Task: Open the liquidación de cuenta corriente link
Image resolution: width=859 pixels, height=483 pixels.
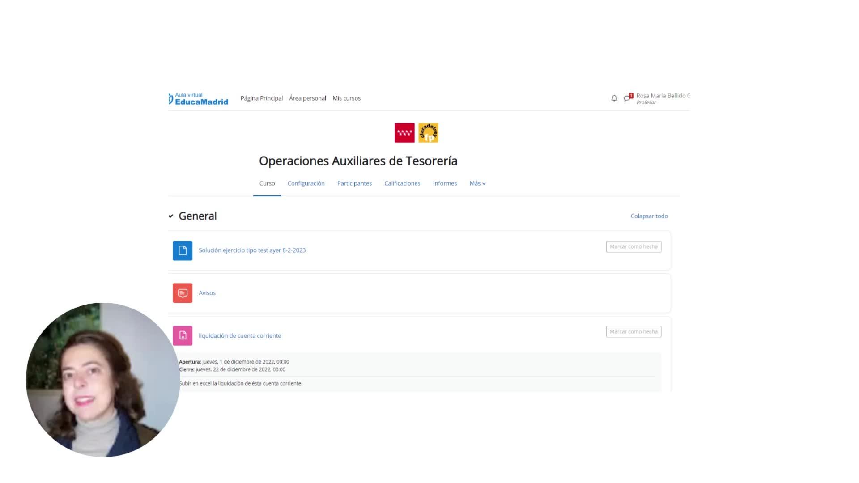Action: tap(240, 336)
